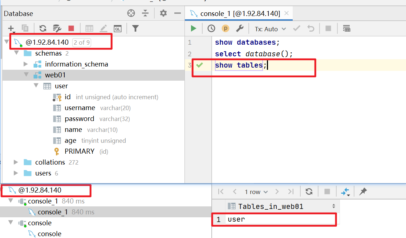Collapse the web01 schema node
This screenshot has width=406, height=238.
coord(26,75)
